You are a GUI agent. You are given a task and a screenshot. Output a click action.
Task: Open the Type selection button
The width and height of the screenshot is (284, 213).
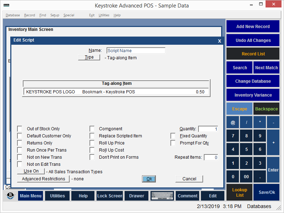(x=89, y=58)
